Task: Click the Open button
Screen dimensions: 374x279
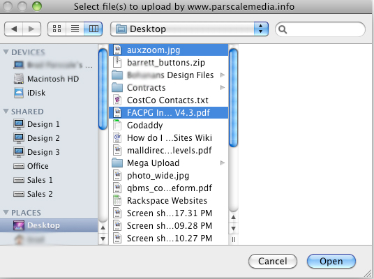Action: click(x=331, y=262)
